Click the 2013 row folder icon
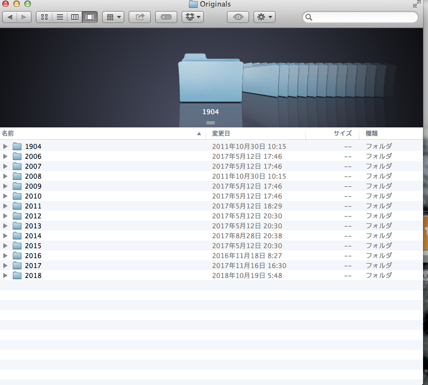This screenshot has height=385, width=428. click(x=17, y=226)
